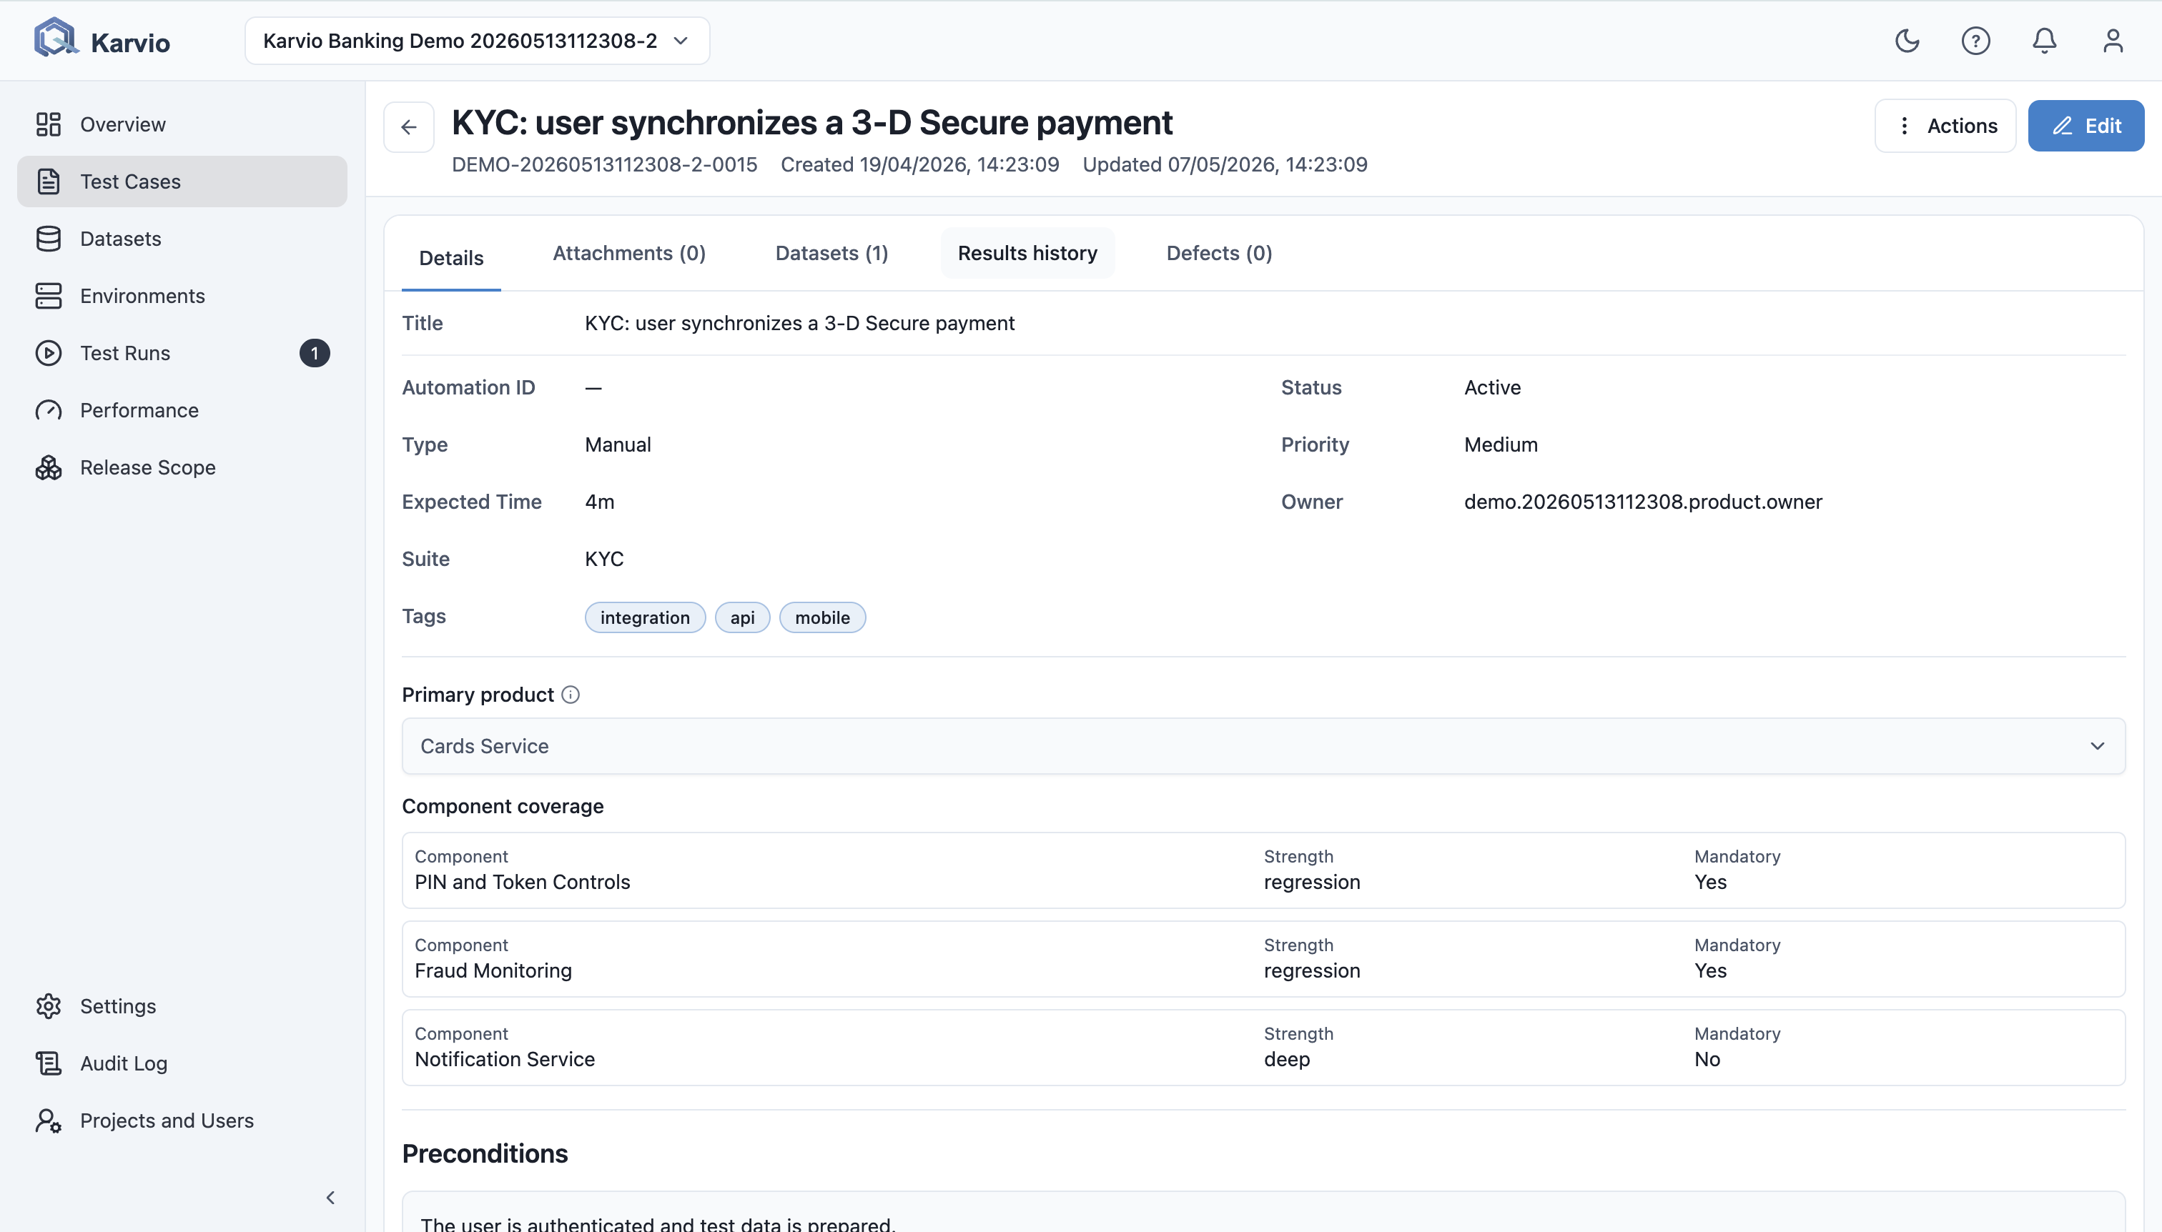
Task: Open Projects and Users page
Action: pos(182,1121)
